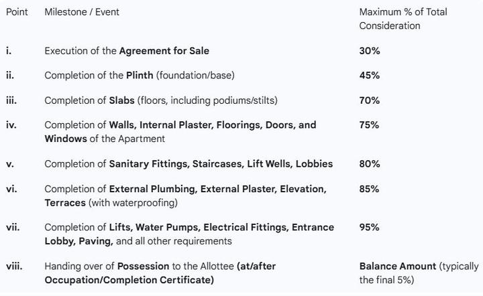Select the "Maximum % of Total Consideration" header
The image size is (483, 296).
402,19
